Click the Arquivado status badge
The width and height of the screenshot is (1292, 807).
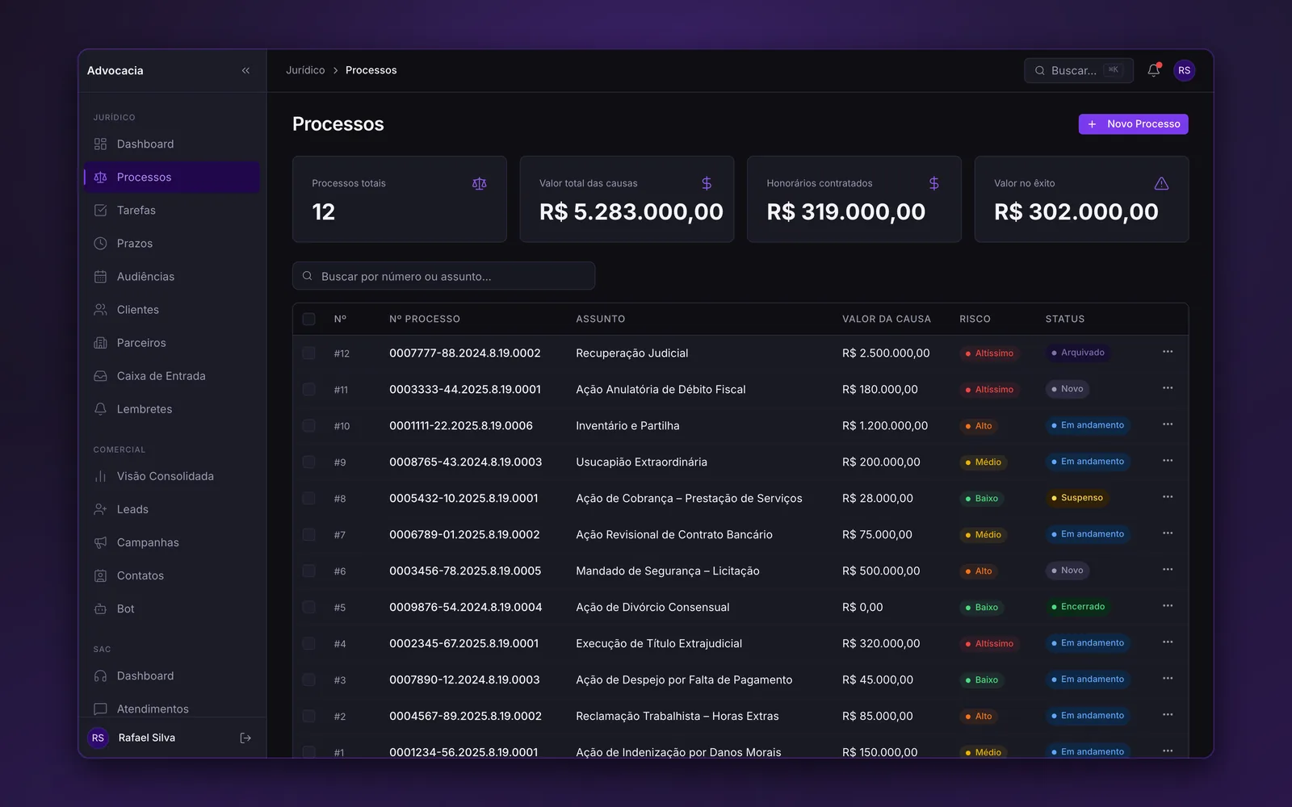1077,353
